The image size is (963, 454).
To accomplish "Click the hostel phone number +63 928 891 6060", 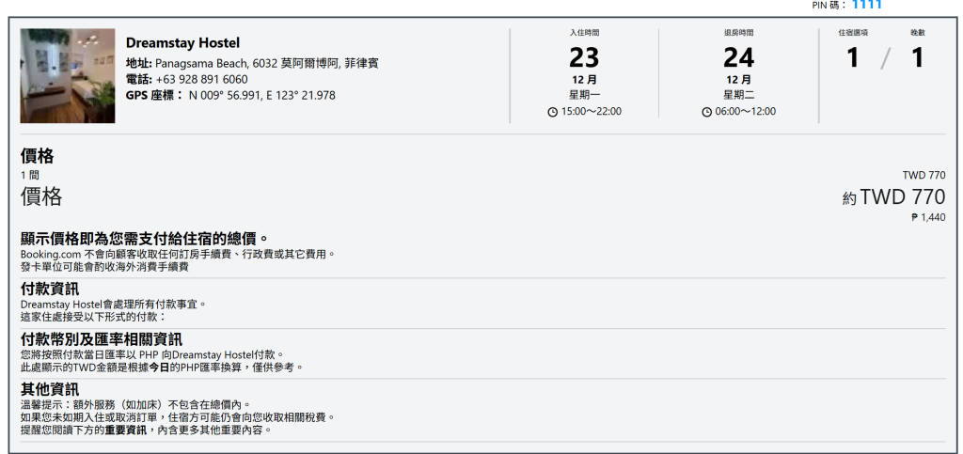I will [201, 79].
